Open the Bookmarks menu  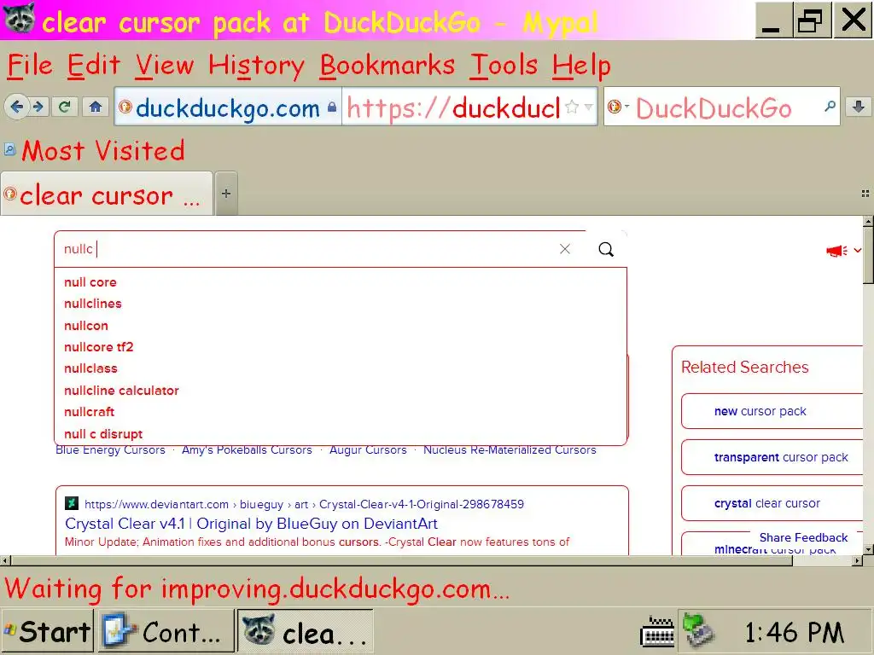(x=387, y=65)
